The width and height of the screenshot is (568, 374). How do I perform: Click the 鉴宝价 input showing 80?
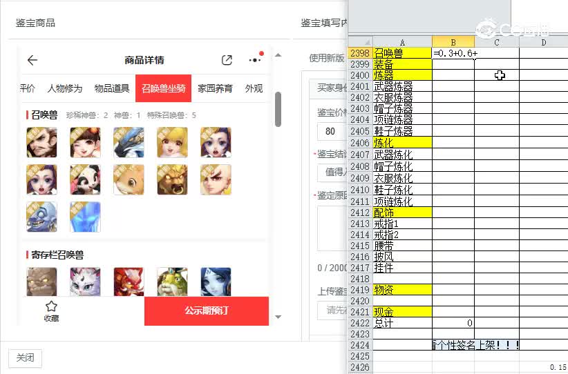[x=332, y=131]
